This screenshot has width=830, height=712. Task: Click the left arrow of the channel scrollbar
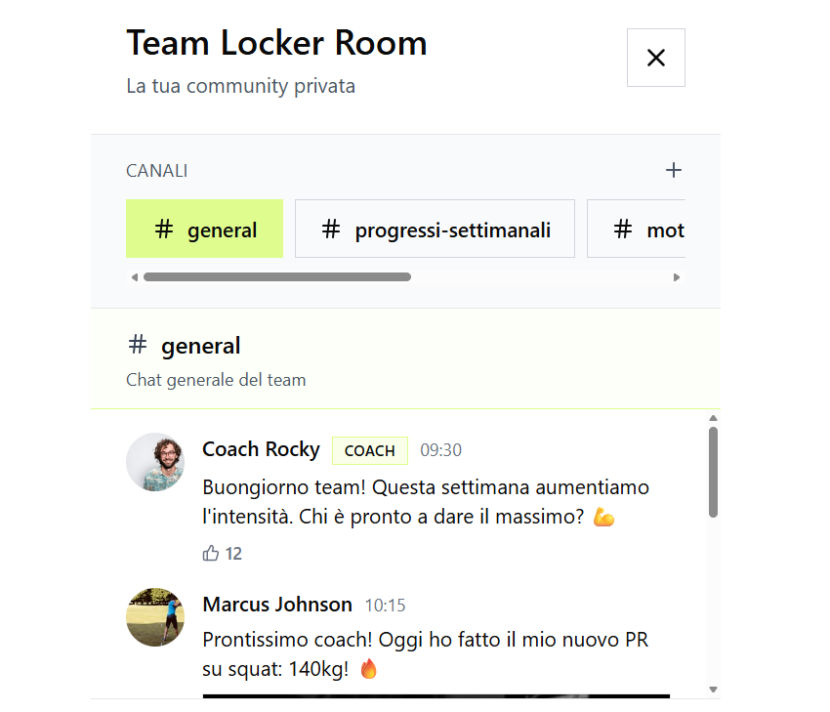(135, 276)
